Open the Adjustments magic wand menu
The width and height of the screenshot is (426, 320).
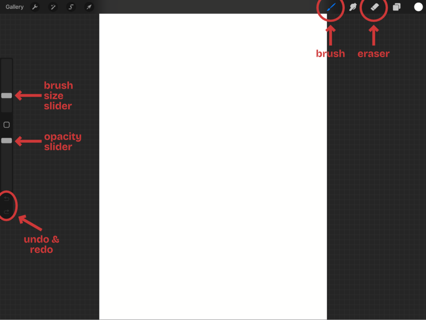(x=53, y=7)
